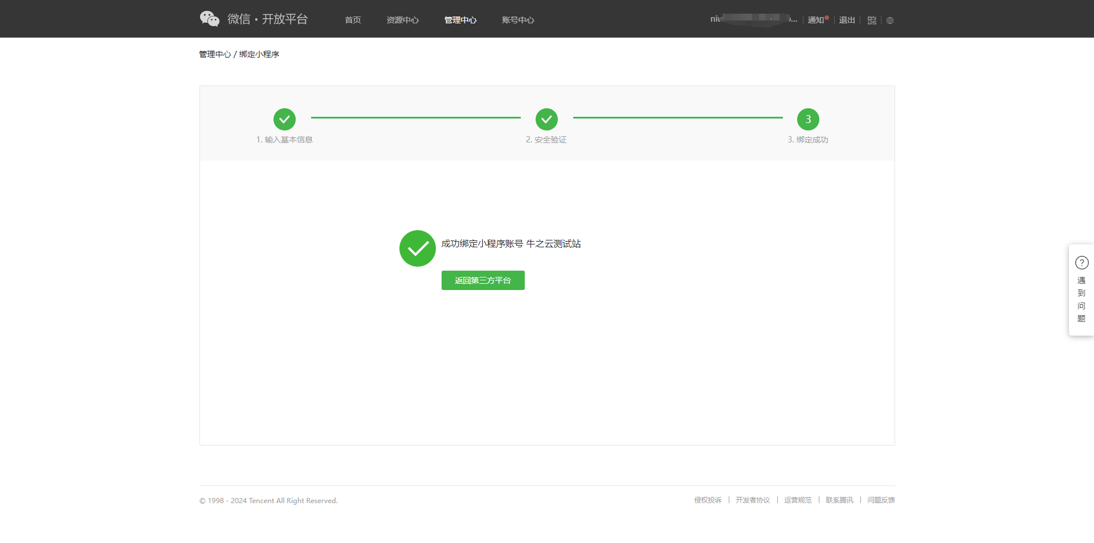Open 侵权投诉 footer link

[708, 500]
